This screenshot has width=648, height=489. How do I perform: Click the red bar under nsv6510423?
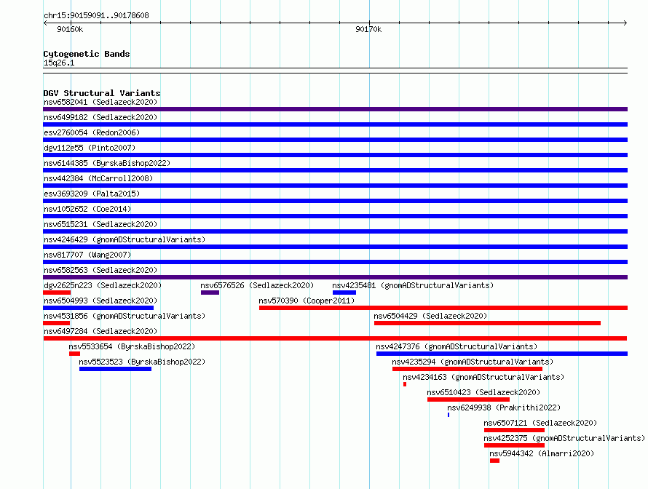(469, 399)
